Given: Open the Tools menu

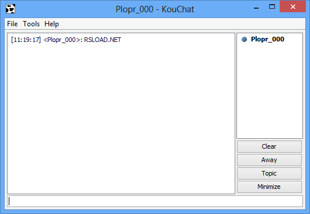Looking at the screenshot, I should [x=32, y=24].
